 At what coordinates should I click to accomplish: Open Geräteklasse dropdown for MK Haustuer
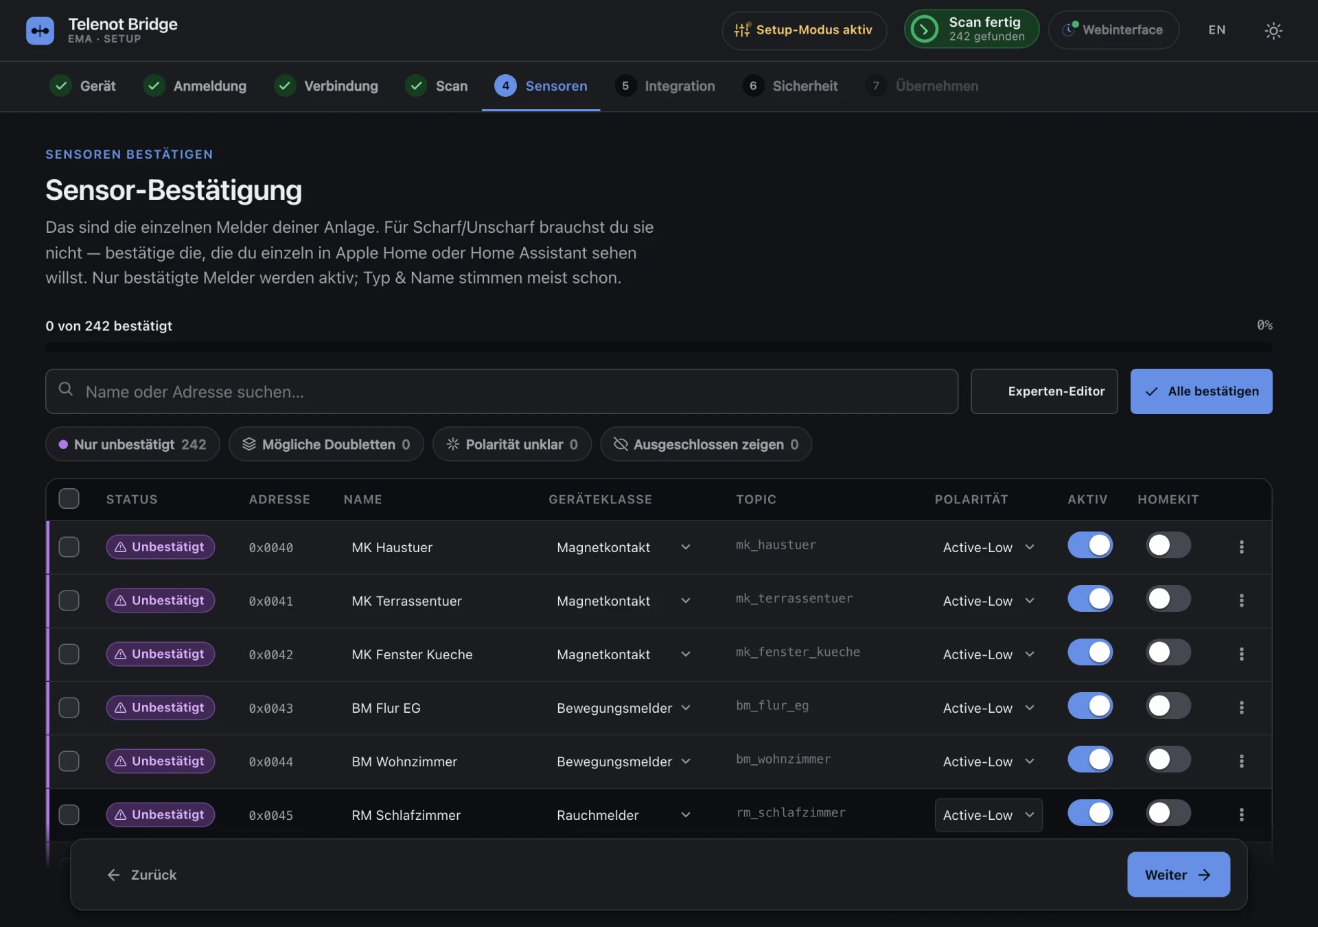pos(623,547)
